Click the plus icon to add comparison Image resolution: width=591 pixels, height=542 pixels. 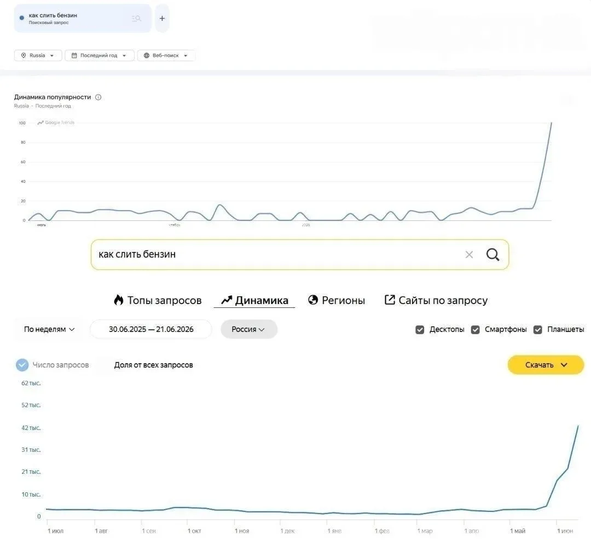click(162, 19)
